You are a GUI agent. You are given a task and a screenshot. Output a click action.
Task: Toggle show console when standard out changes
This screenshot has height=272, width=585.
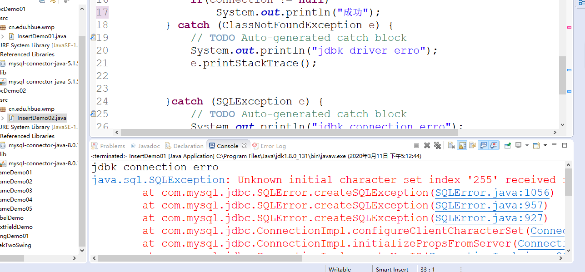click(x=483, y=145)
